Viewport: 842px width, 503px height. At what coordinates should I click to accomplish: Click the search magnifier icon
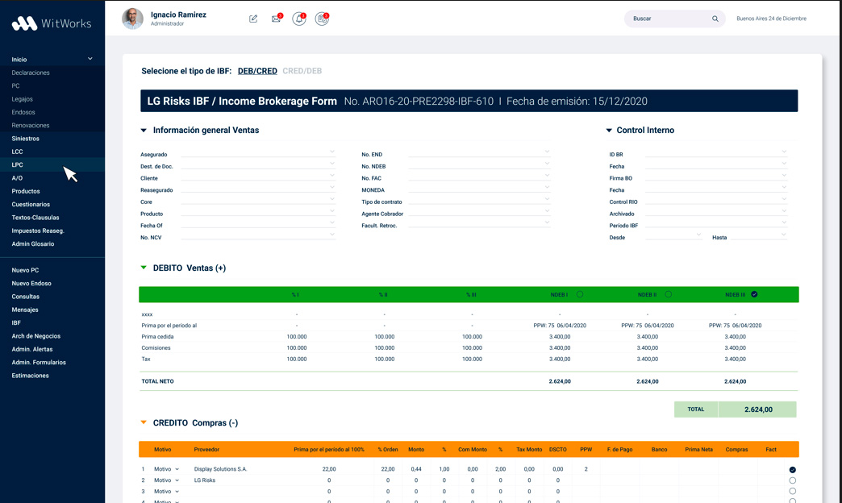pyautogui.click(x=715, y=19)
